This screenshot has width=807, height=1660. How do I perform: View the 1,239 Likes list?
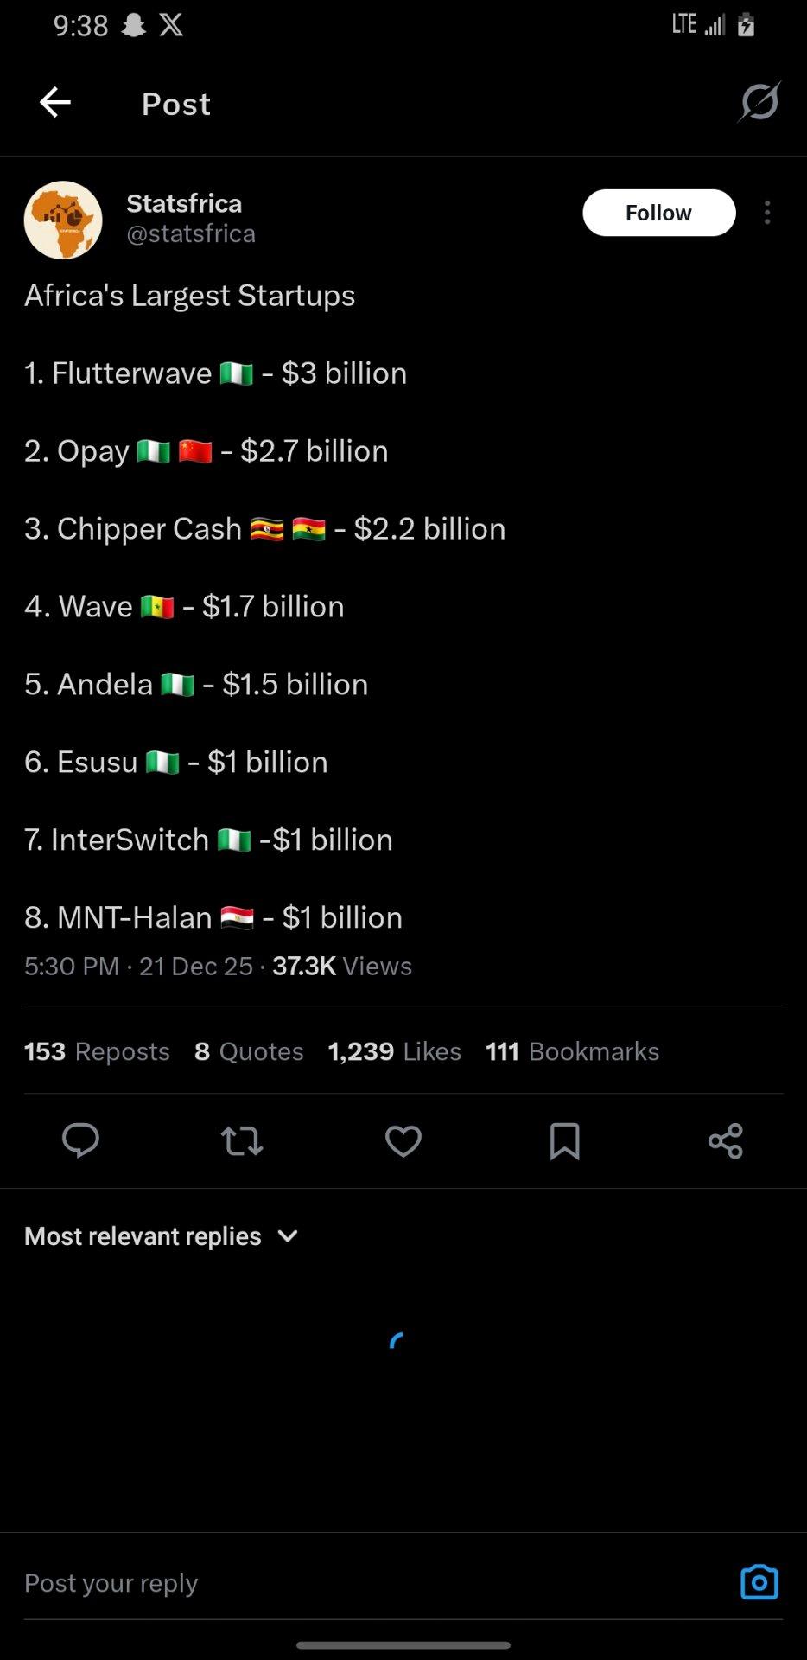coord(394,1051)
